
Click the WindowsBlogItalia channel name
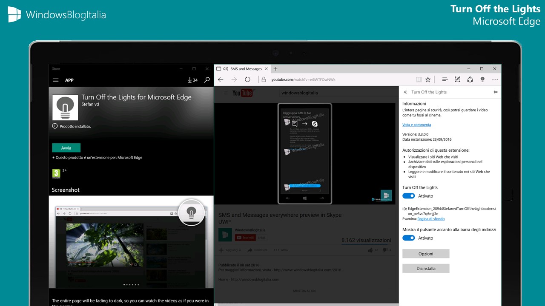[x=250, y=230]
